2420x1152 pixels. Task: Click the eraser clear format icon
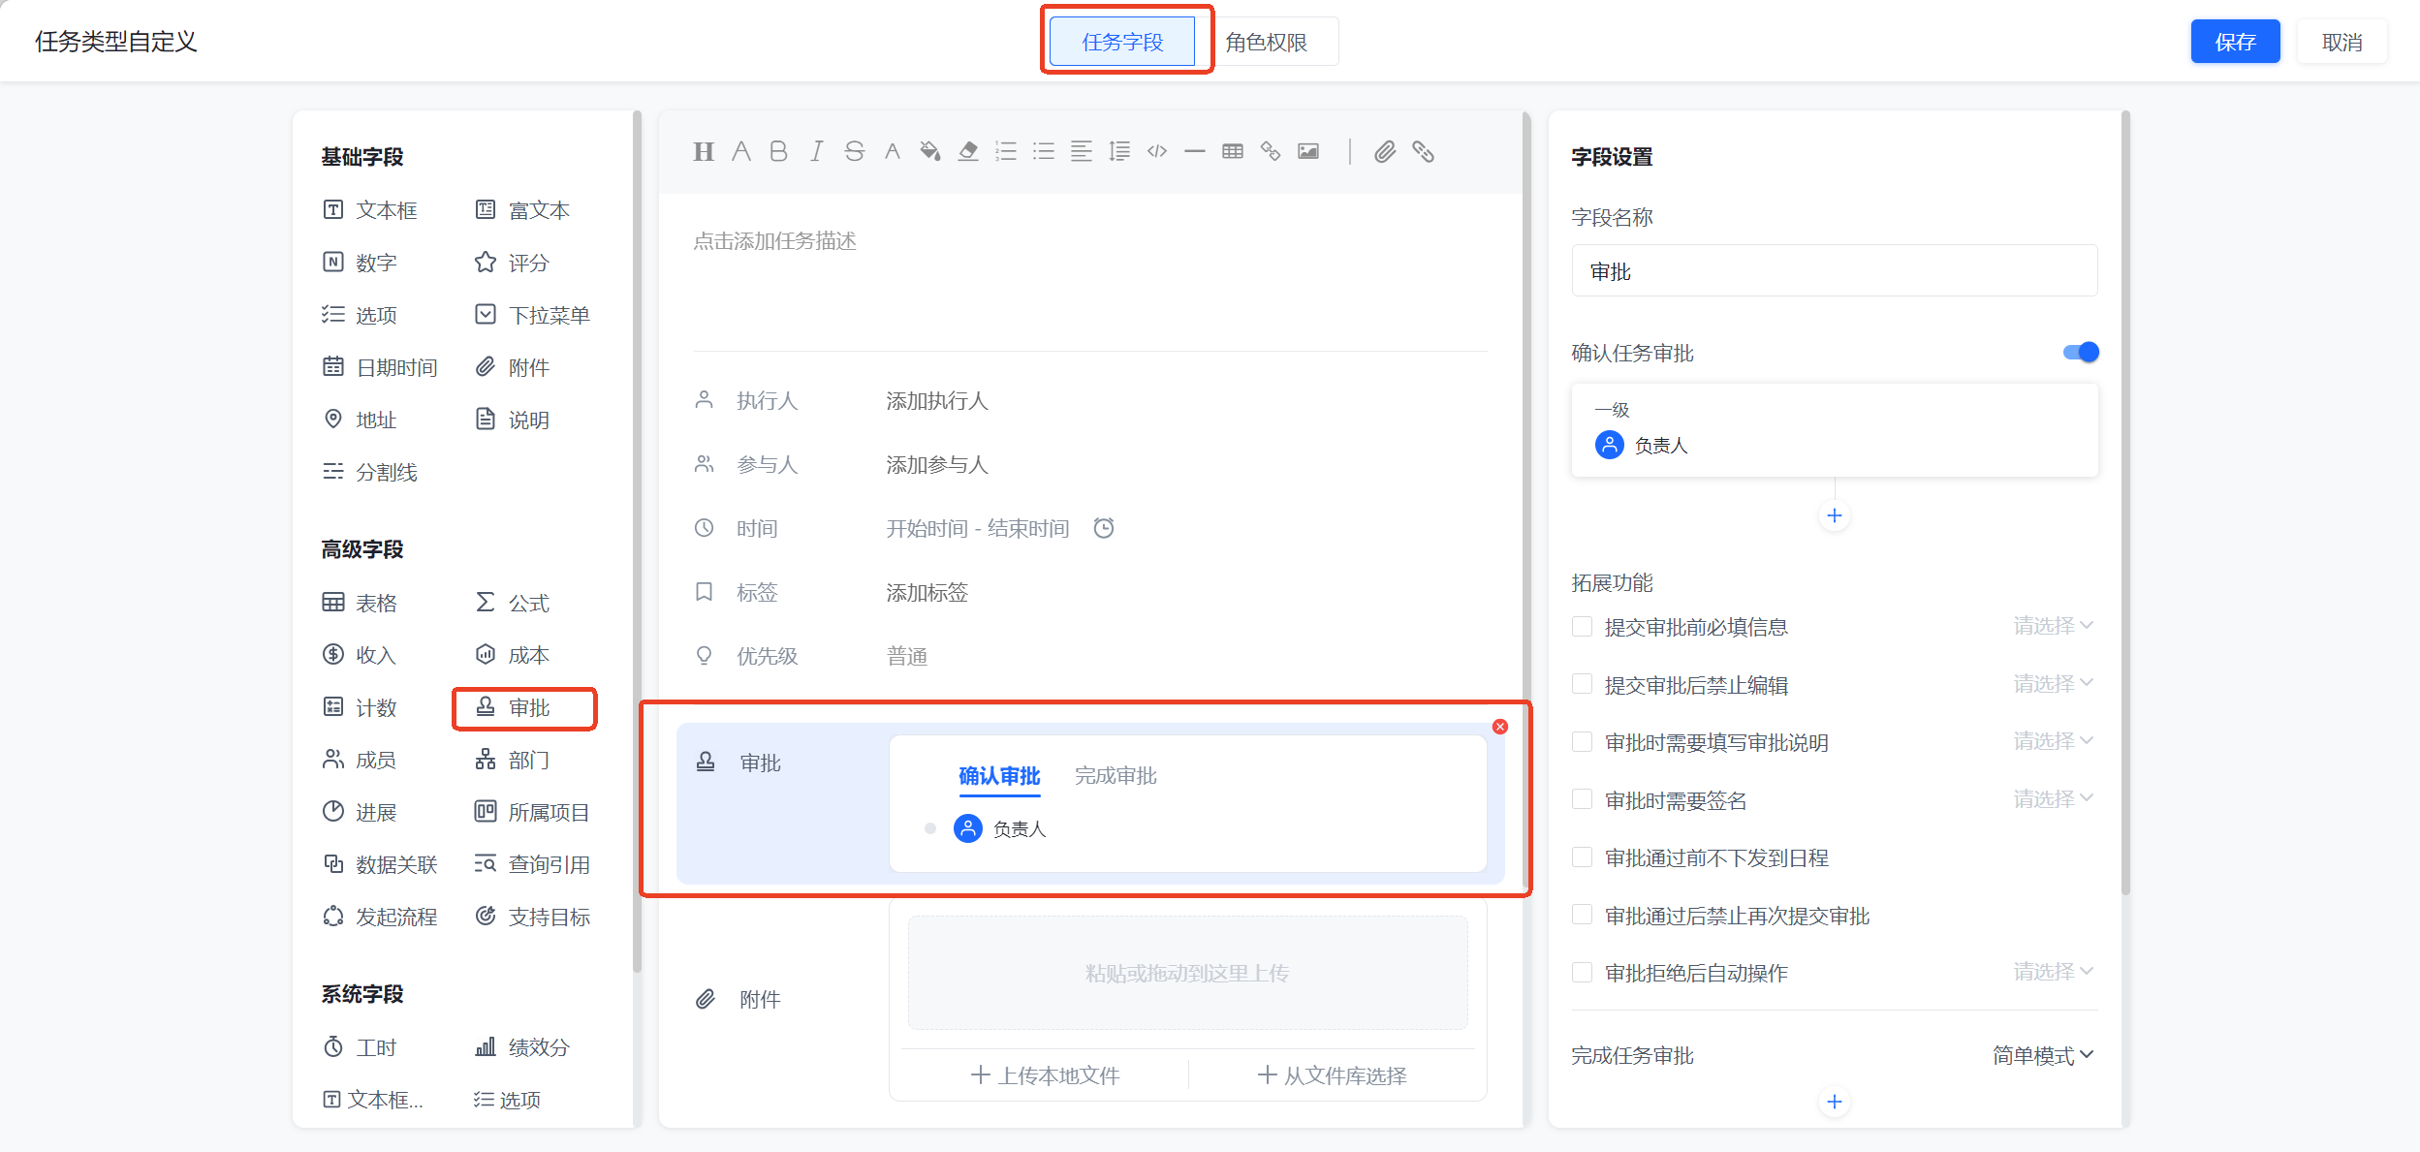coord(967,151)
